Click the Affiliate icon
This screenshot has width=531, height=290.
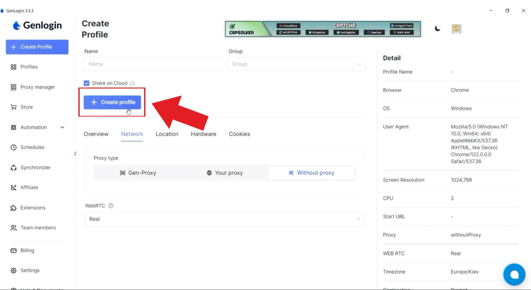point(14,187)
